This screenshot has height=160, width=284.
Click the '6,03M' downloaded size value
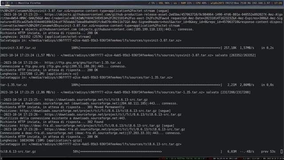pos(232,152)
